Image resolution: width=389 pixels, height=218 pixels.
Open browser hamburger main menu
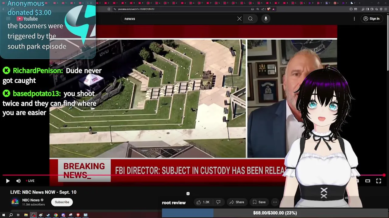click(x=386, y=9)
